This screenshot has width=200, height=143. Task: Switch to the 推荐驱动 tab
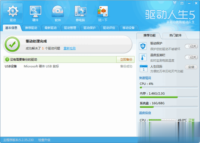click(31, 28)
